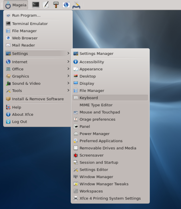181x209 pixels.
Task: Click the Accessibility icon in settings submenu
Action: coord(76,62)
